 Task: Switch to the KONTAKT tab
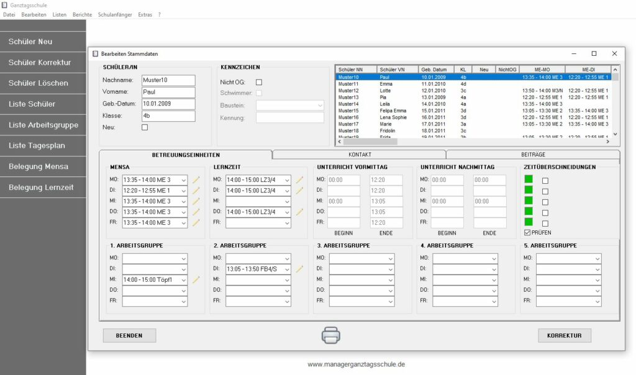(x=360, y=154)
